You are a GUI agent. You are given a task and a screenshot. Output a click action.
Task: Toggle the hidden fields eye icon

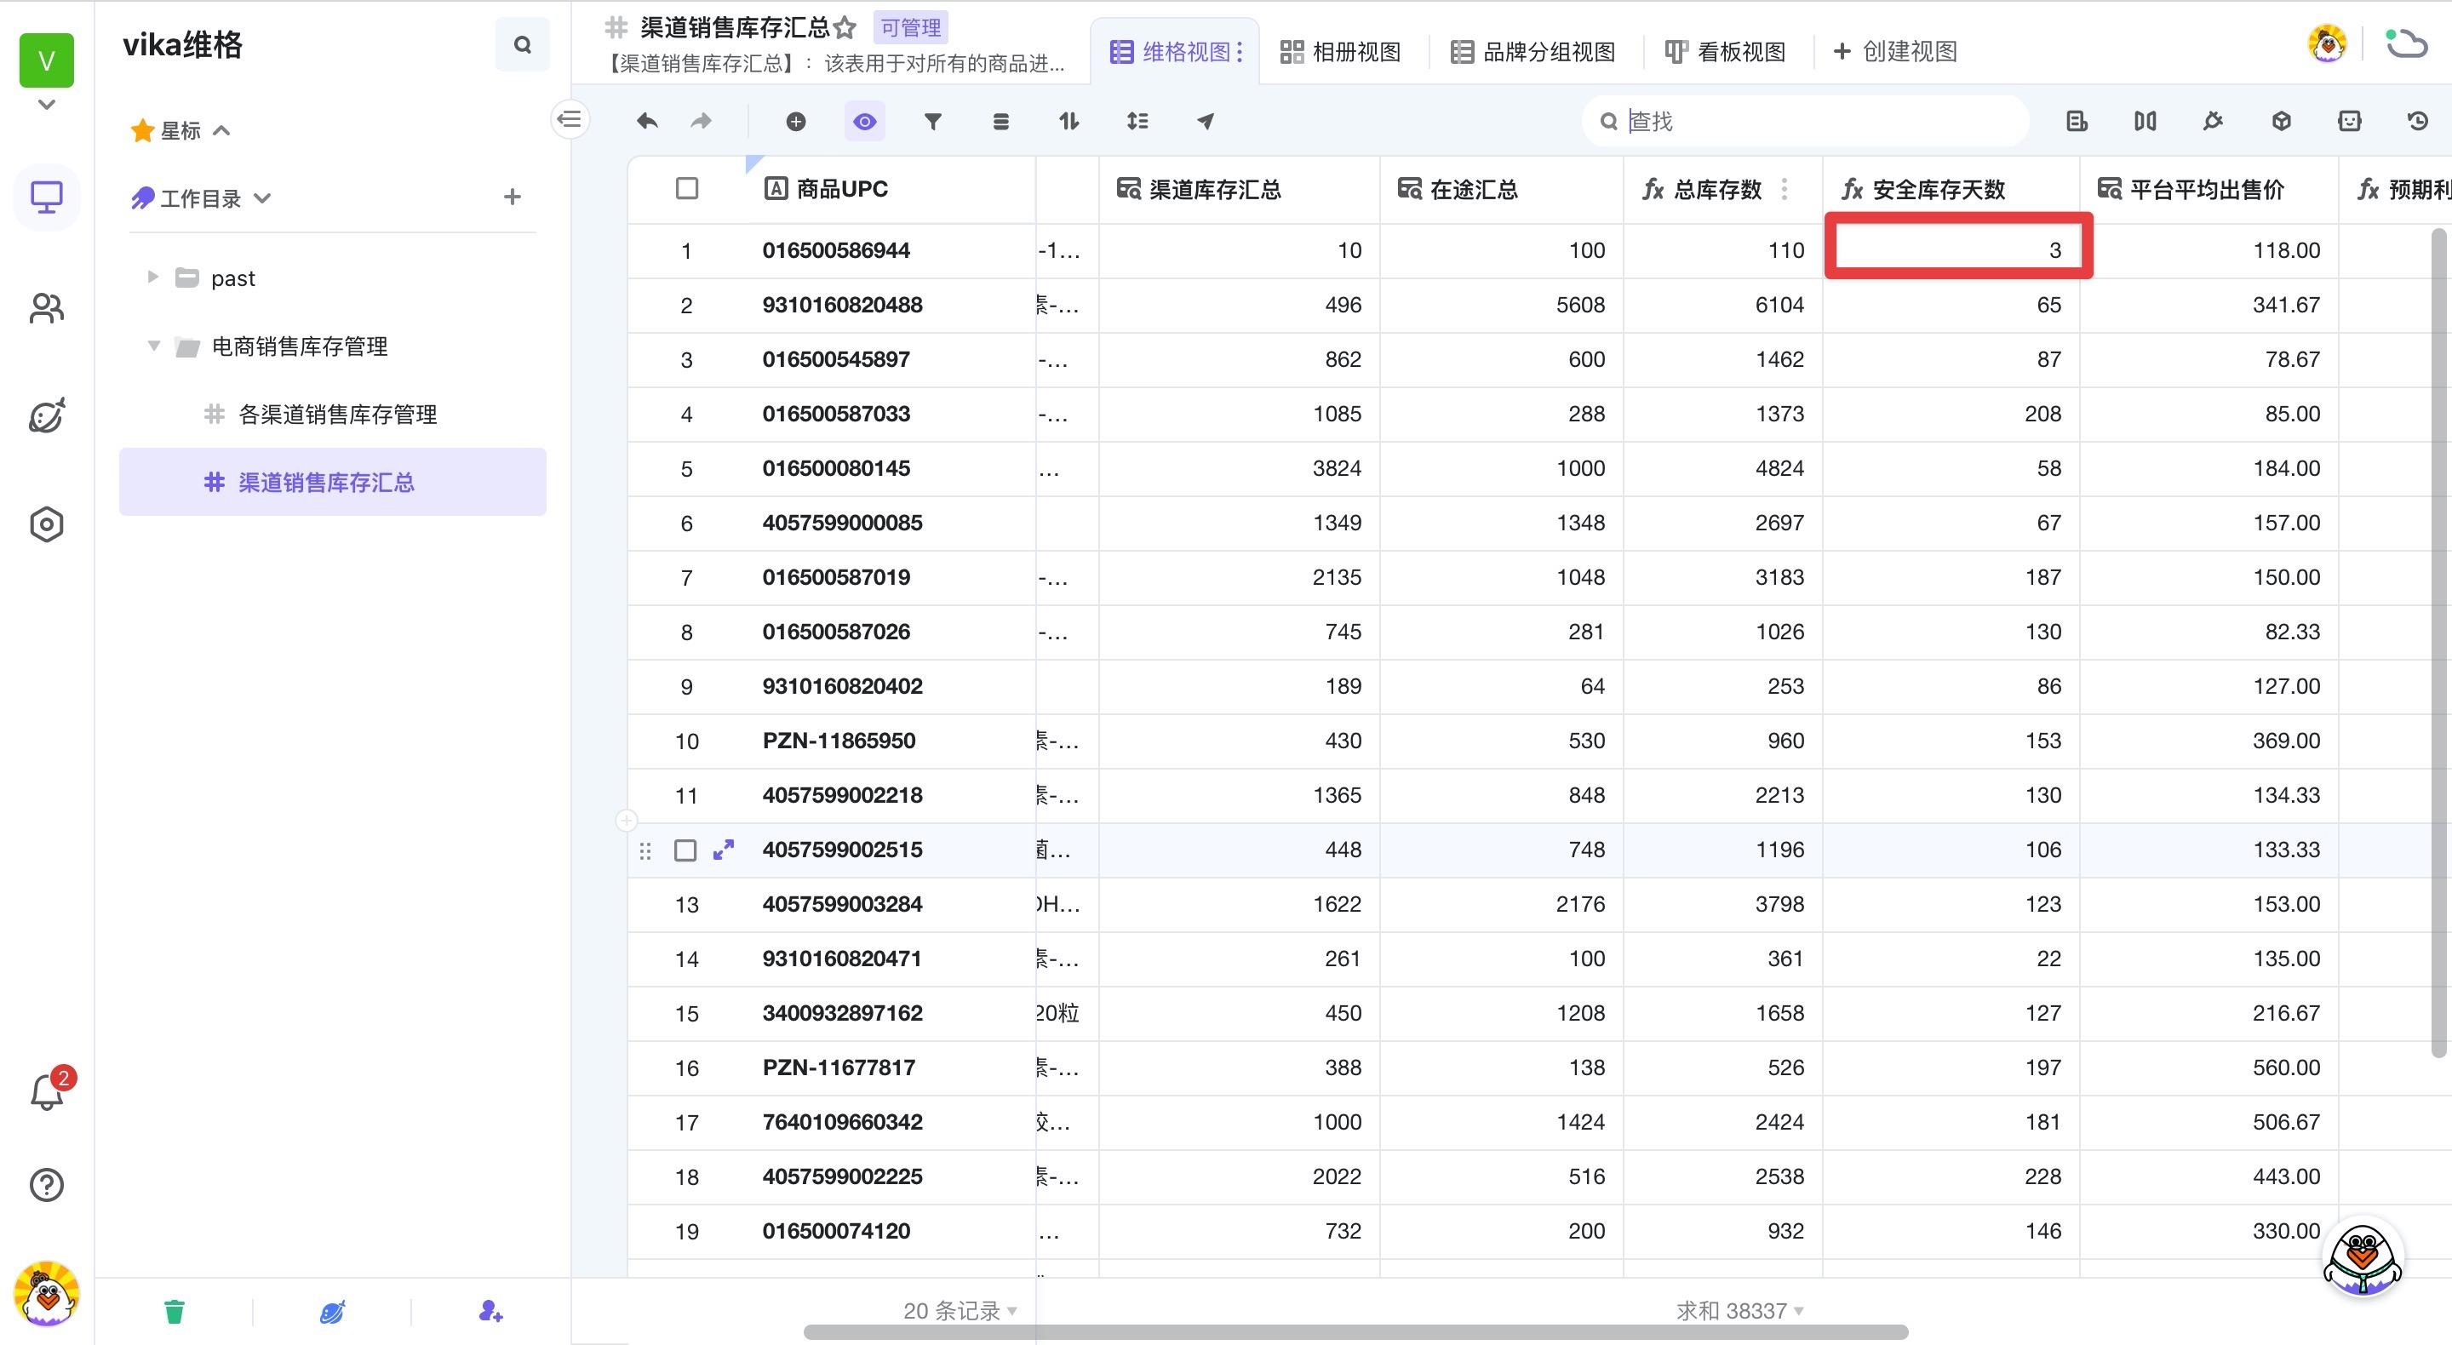coord(864,121)
